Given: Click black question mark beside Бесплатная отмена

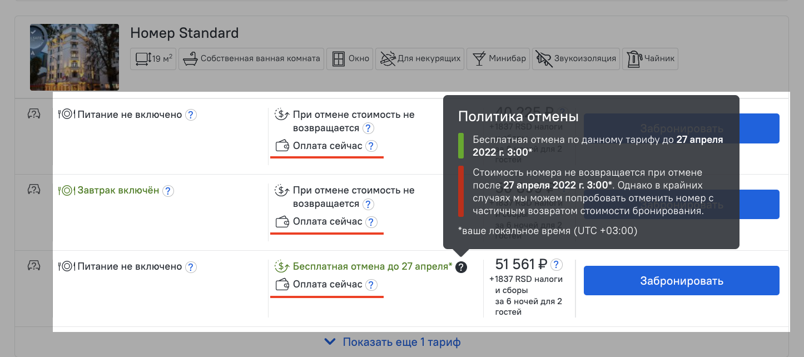Looking at the screenshot, I should (x=461, y=267).
